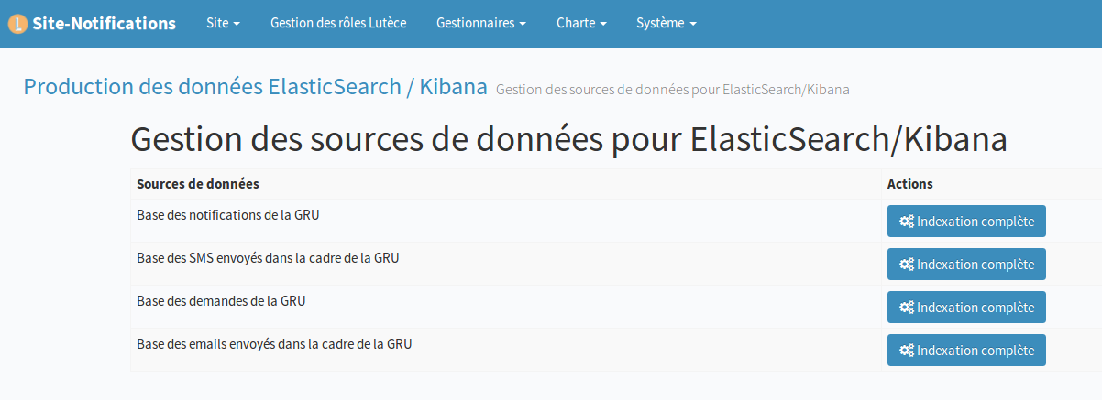The image size is (1102, 400).
Task: Click gears icon for the SMS base row
Action: point(907,265)
